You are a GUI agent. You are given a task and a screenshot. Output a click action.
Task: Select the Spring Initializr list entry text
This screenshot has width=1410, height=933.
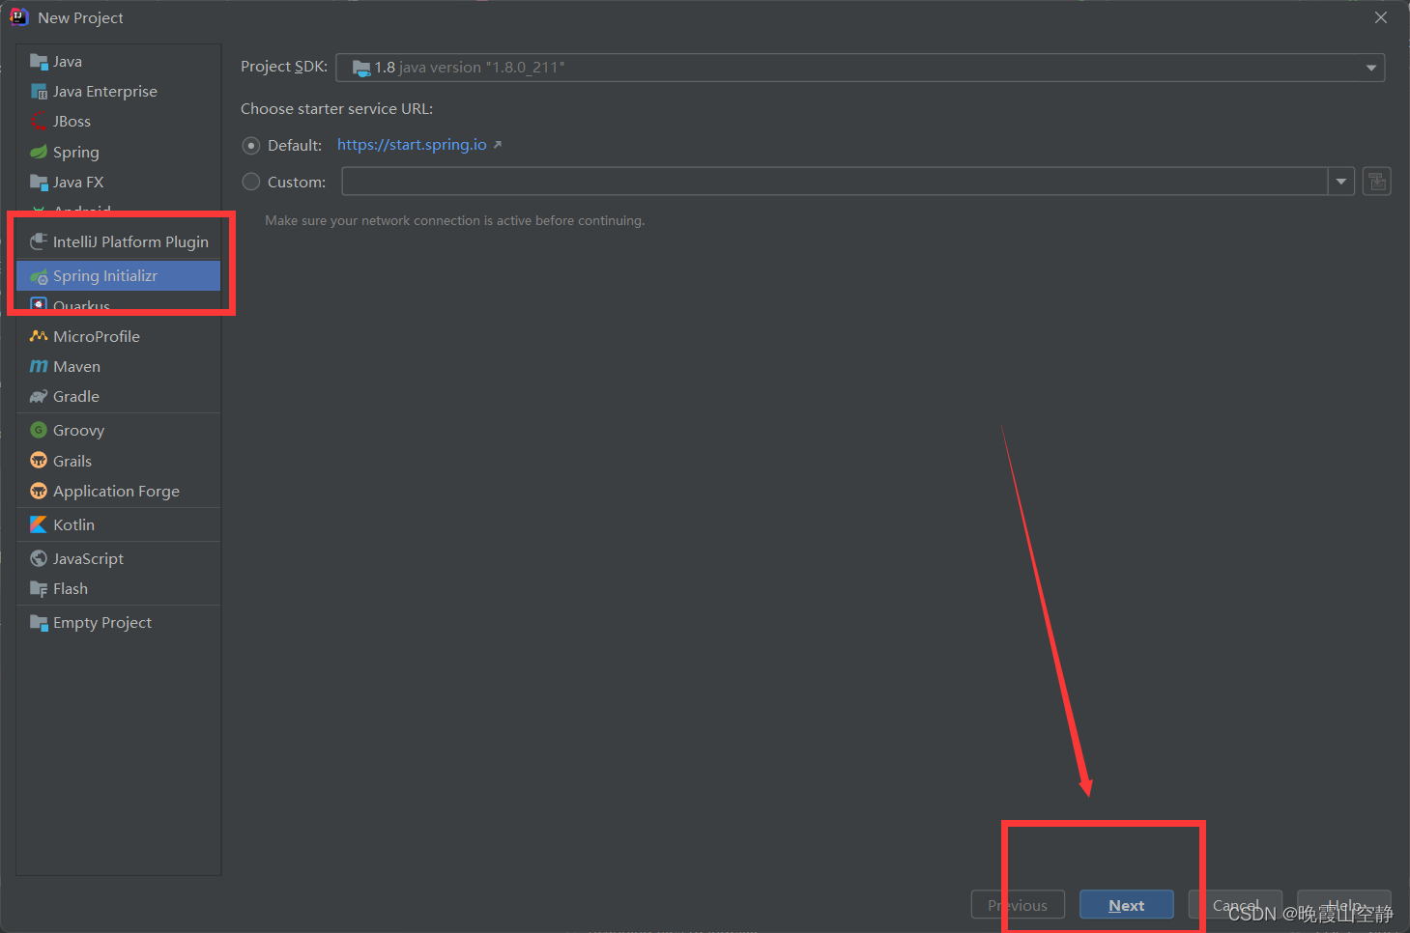click(x=105, y=276)
